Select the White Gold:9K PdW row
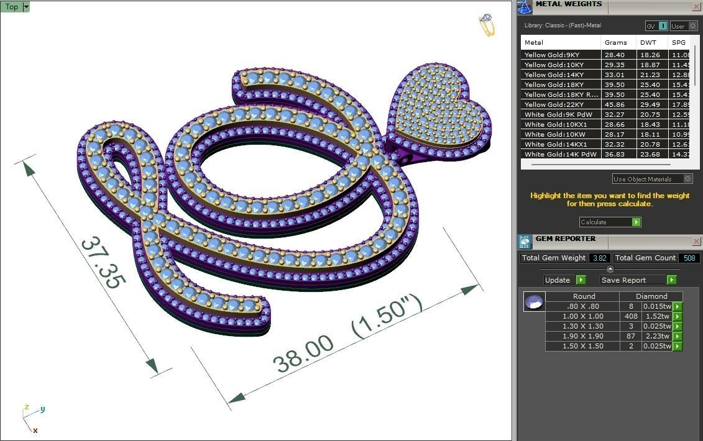 pos(605,114)
